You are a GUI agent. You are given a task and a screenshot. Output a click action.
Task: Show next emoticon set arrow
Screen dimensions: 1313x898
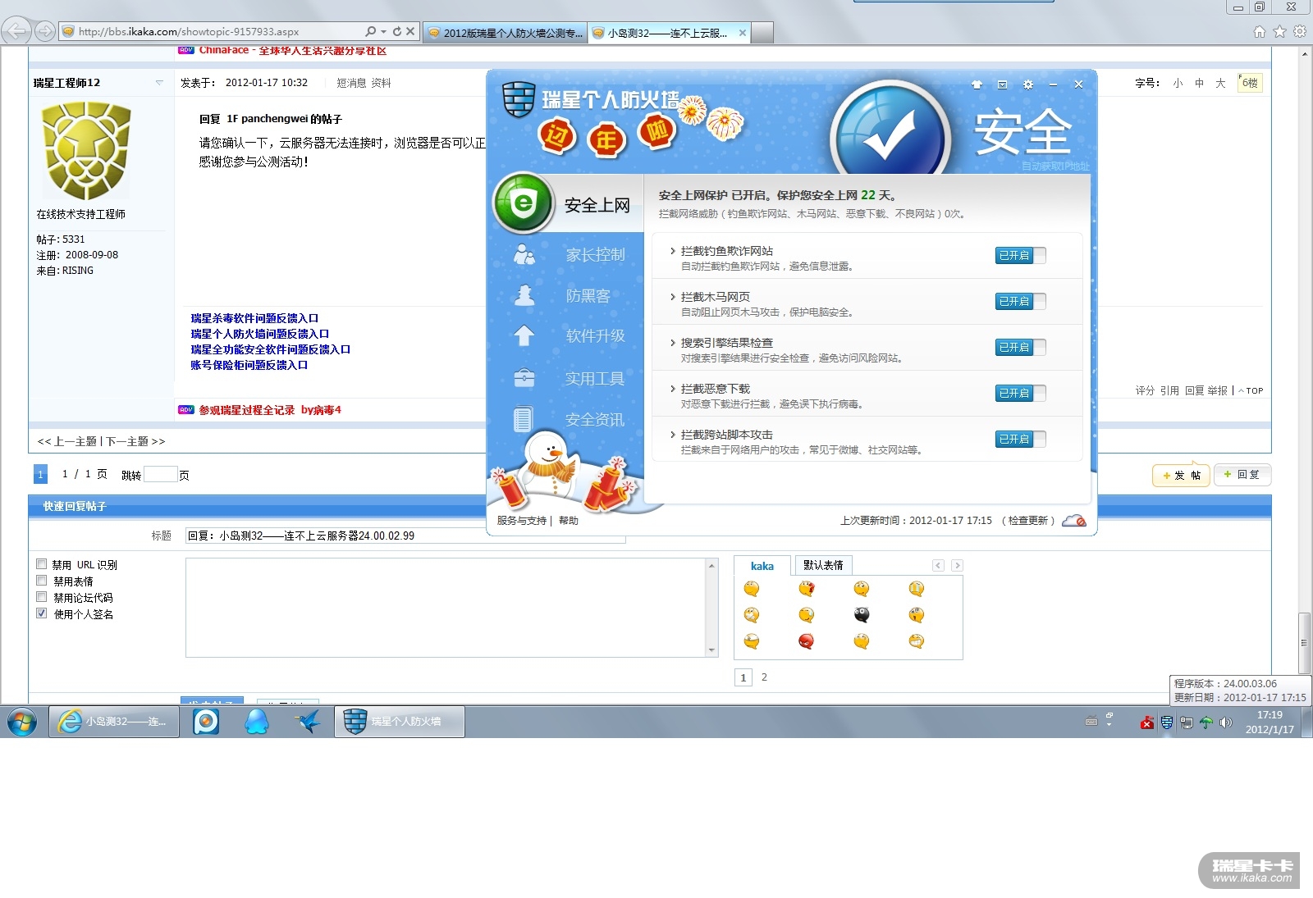[x=957, y=565]
